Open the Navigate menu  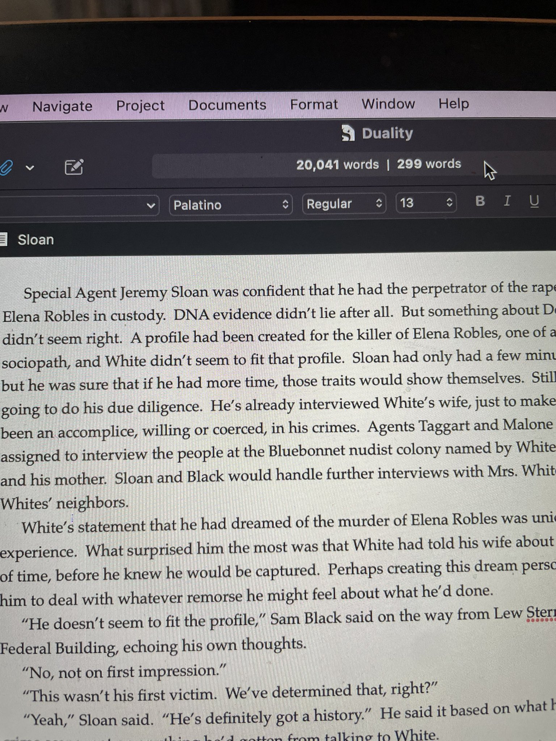[x=62, y=106]
